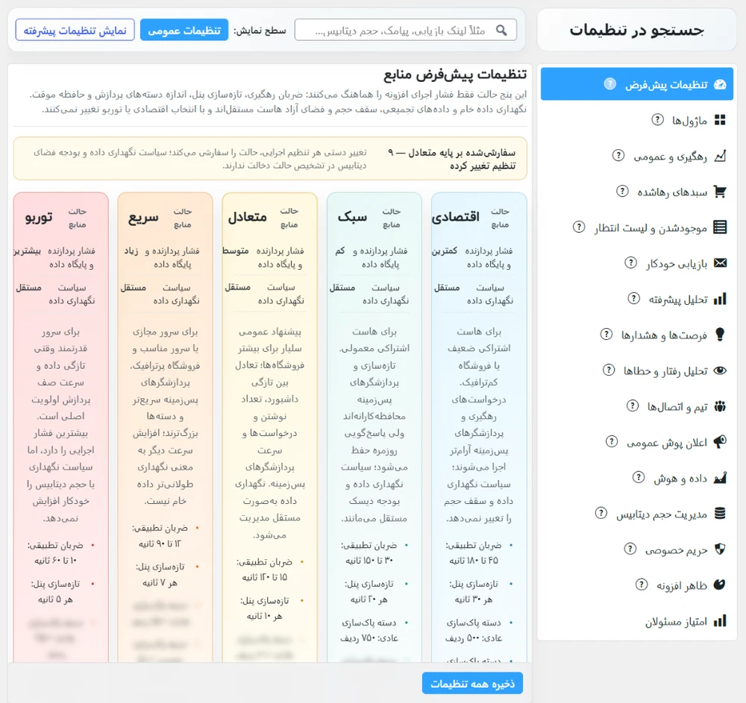Click the هر ۵ ثانیه value in توربو card
Image resolution: width=746 pixels, height=703 pixels.
[55, 599]
